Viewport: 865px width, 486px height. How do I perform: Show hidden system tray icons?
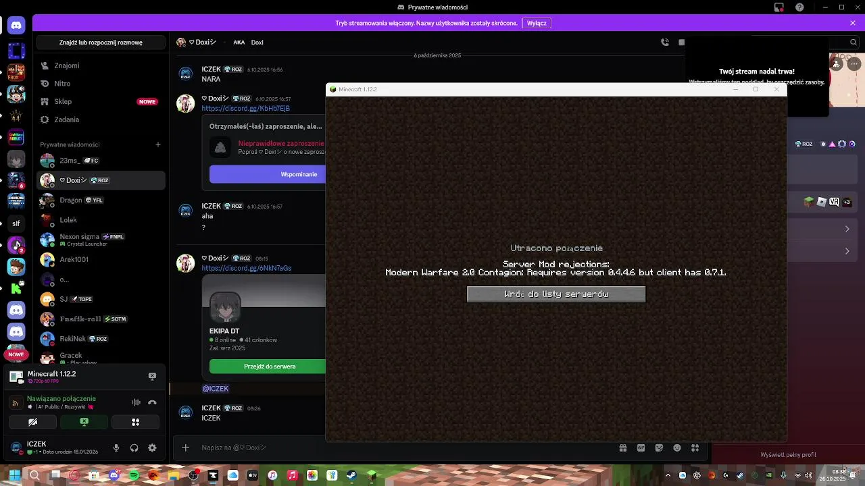click(x=668, y=476)
